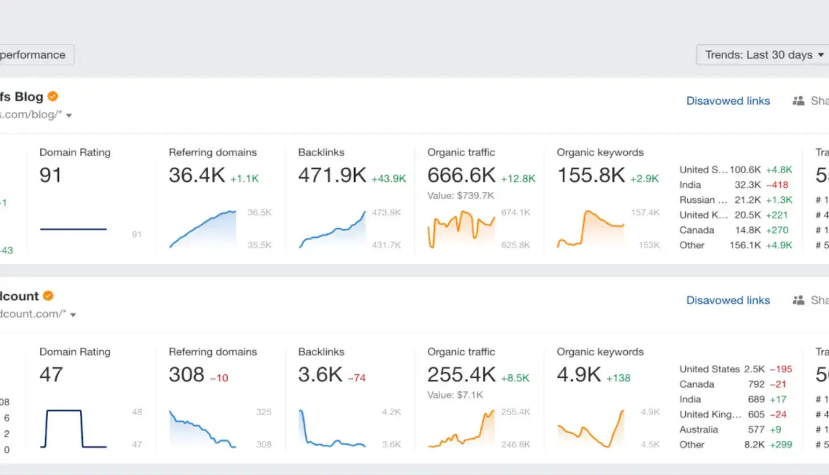The height and width of the screenshot is (475, 829).
Task: Expand the URL dropdown for the Wordcount project
Action: click(73, 313)
